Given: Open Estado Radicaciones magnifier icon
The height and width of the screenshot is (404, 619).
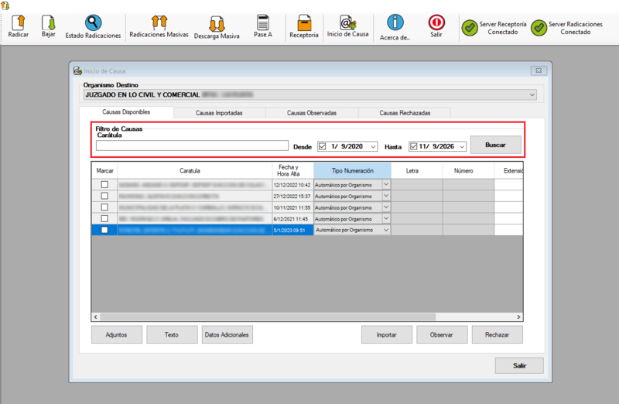Looking at the screenshot, I should (x=93, y=22).
